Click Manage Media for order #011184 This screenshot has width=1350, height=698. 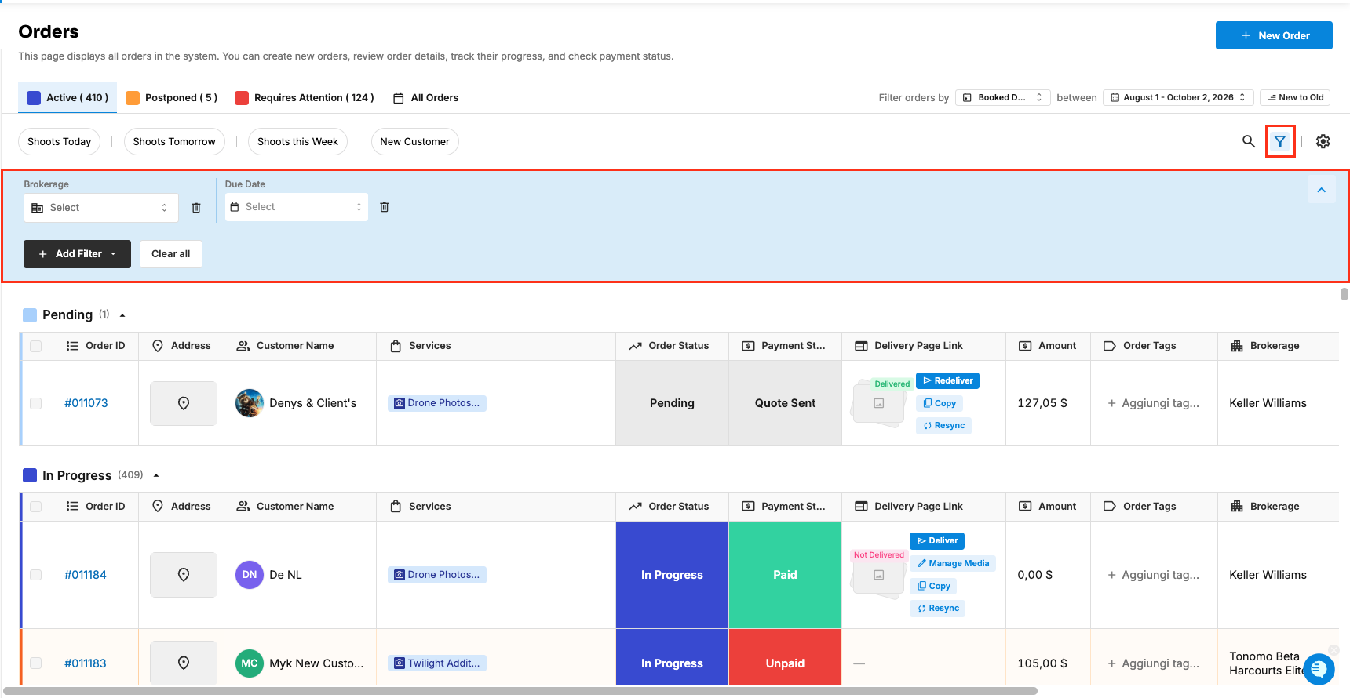pos(953,563)
